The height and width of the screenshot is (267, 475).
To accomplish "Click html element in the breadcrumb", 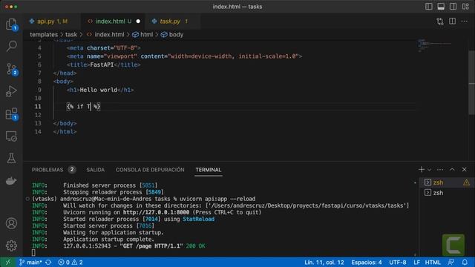I will tap(147, 35).
